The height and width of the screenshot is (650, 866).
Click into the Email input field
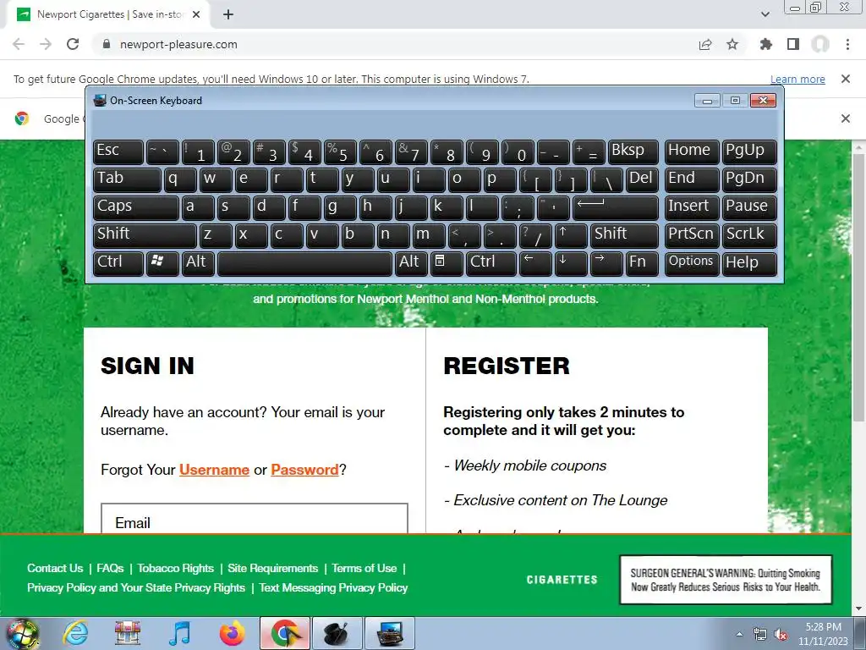[x=254, y=519]
